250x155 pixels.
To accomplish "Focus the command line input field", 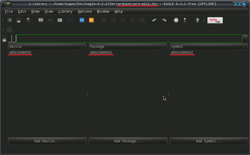I will [129, 39].
